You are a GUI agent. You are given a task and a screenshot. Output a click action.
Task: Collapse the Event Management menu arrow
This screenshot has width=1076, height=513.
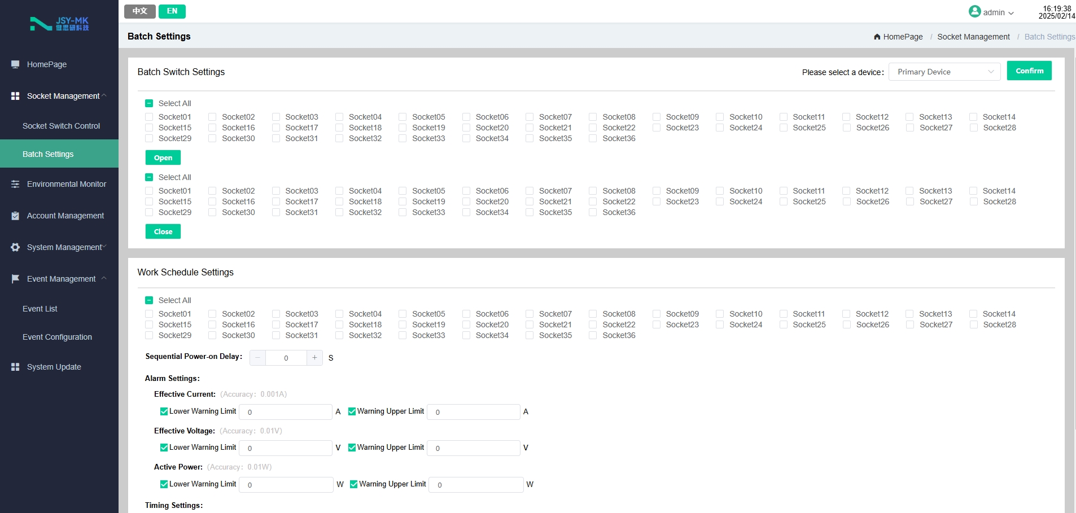(x=104, y=278)
